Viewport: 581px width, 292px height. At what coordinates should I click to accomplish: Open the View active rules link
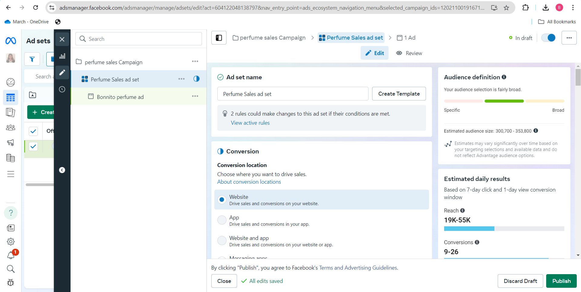[250, 123]
